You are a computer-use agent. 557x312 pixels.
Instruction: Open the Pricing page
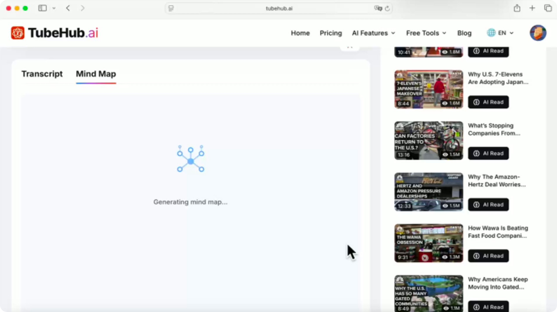pyautogui.click(x=331, y=33)
